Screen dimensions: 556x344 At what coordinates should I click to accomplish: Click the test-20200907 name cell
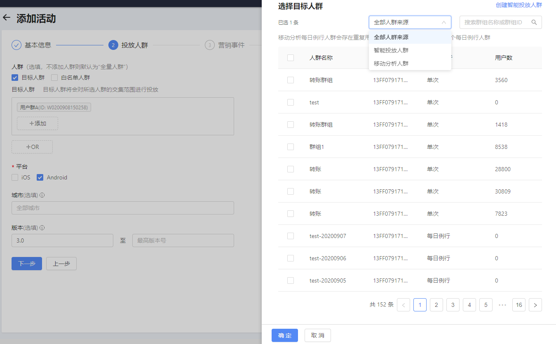(x=328, y=236)
